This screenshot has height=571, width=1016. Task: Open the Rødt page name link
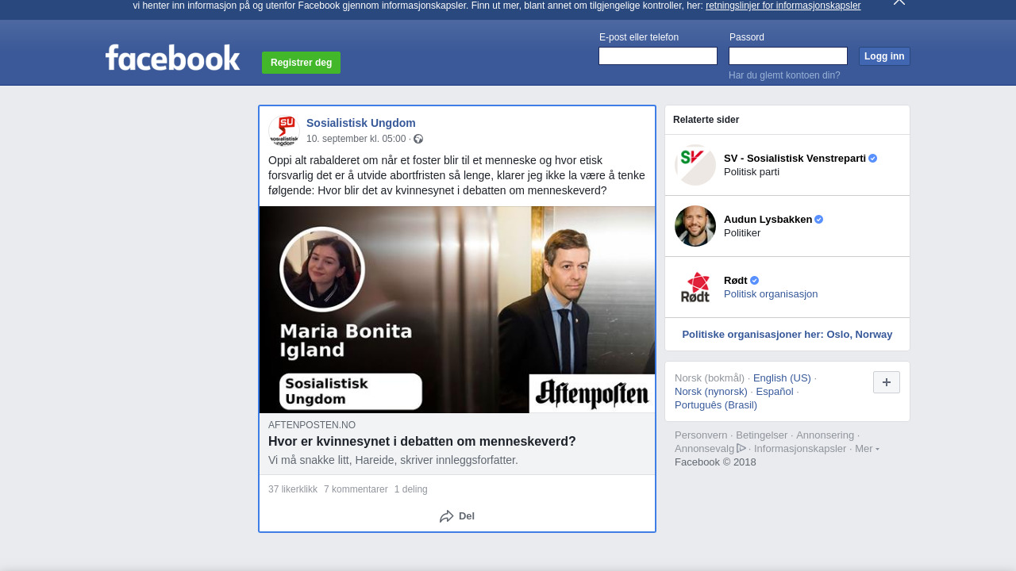coord(736,280)
